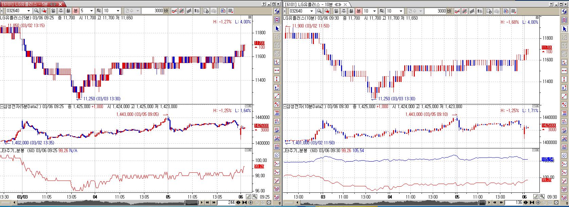
Task: Click the red-arrow search icon in the 10분 window
Action: [x=326, y=11]
